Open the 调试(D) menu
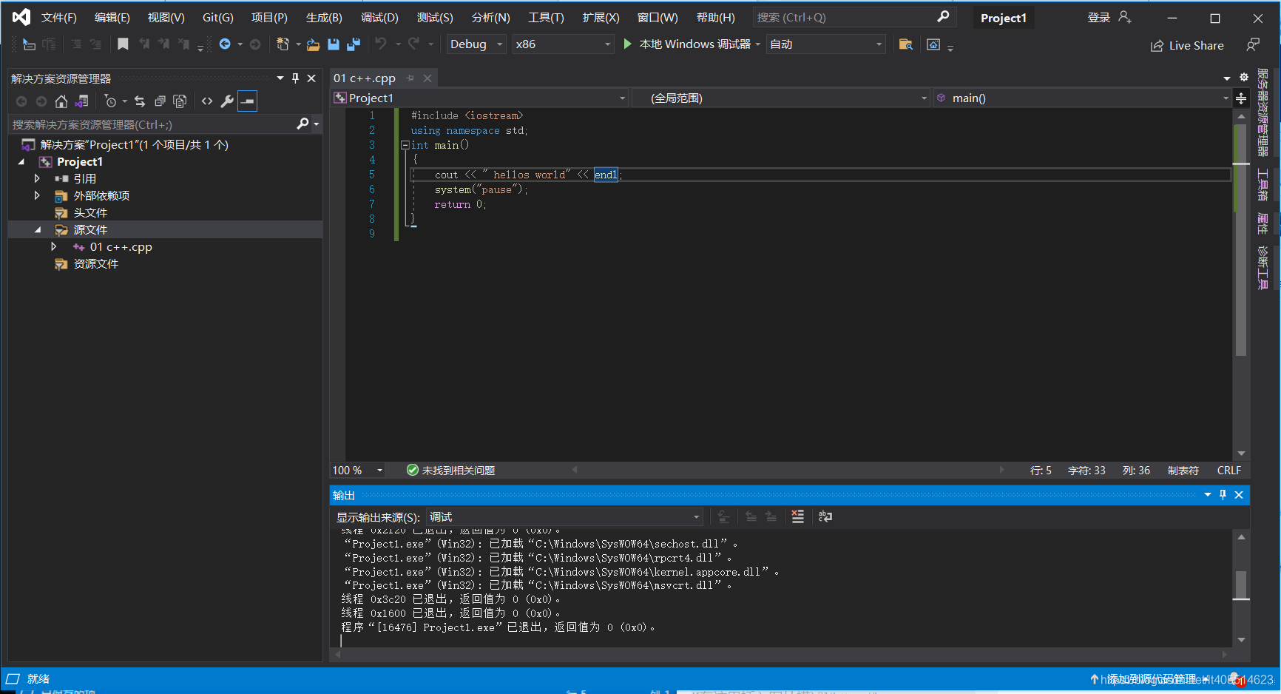1281x694 pixels. click(379, 18)
